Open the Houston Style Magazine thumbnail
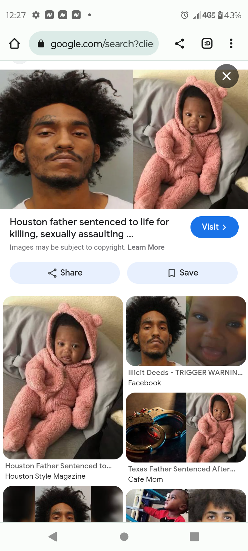 click(63, 378)
